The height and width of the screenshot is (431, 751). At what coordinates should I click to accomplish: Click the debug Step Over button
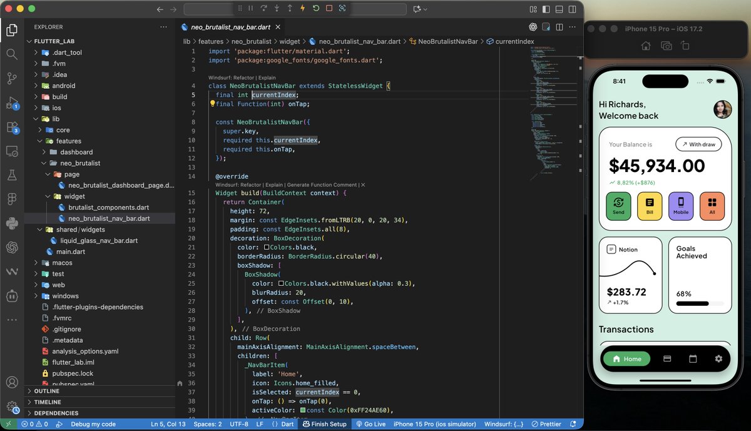tap(263, 9)
